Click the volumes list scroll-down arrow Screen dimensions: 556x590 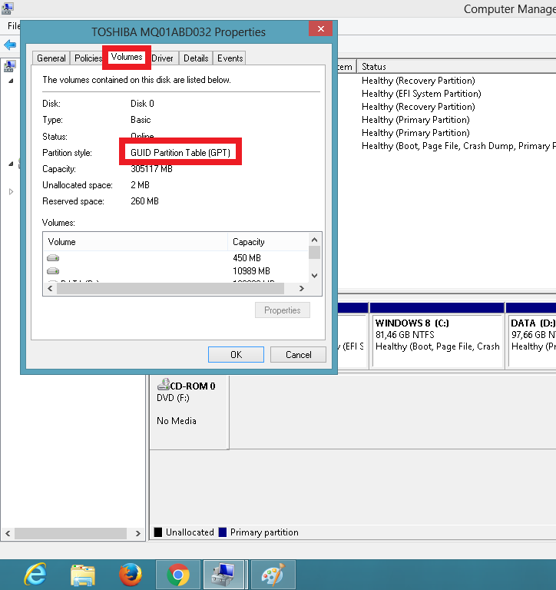(x=315, y=276)
